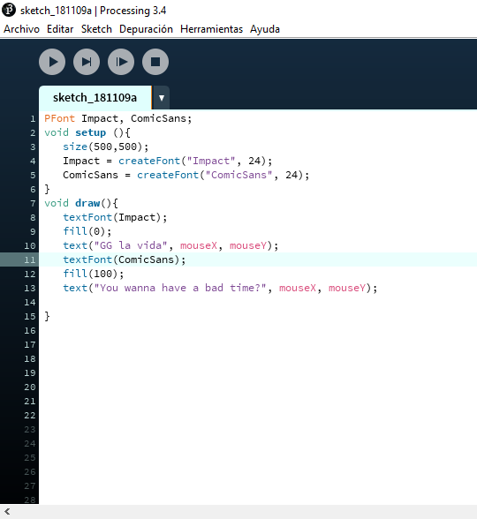Screen dimensions: 477x519
Task: Click line number 15 in the gutter
Action: tap(29, 316)
